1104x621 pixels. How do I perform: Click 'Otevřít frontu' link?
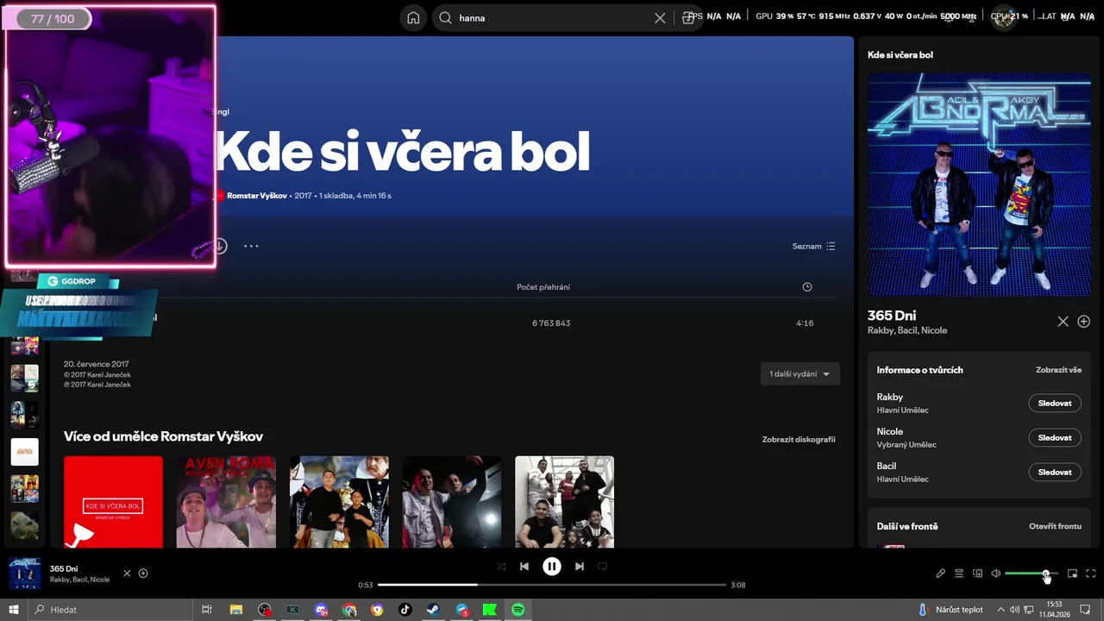click(x=1055, y=526)
